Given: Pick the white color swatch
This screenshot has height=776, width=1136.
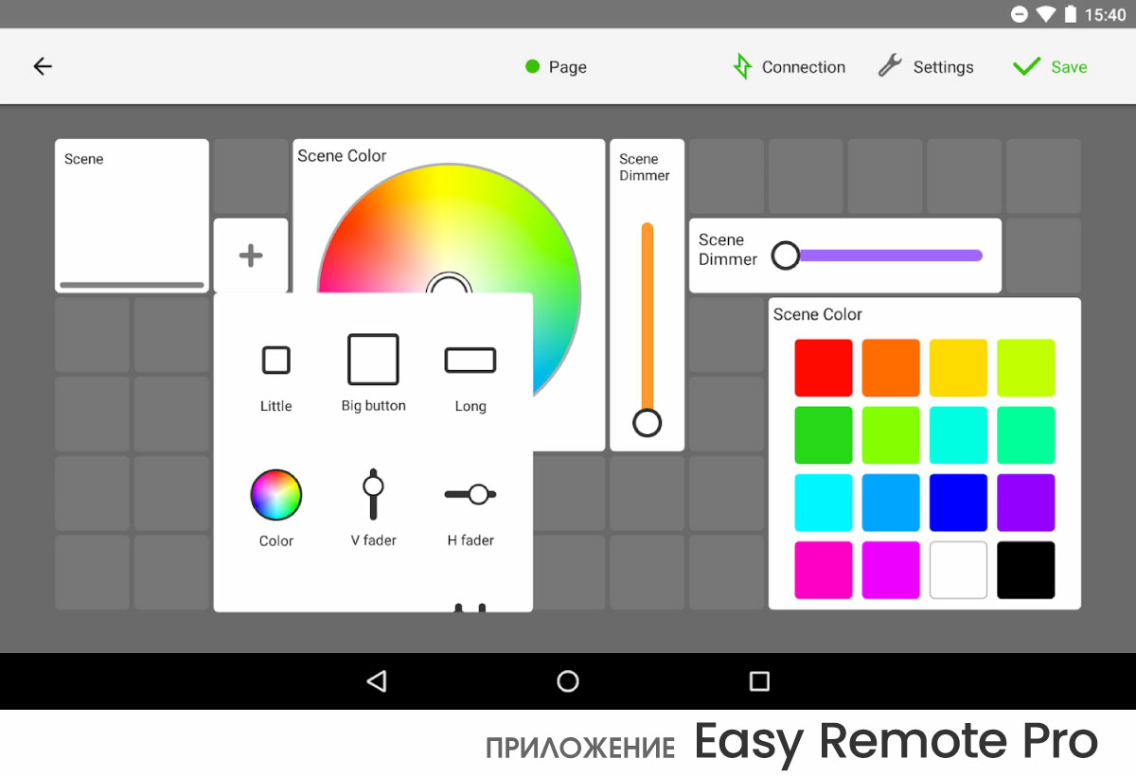Looking at the screenshot, I should coord(958,570).
